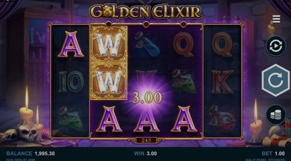Screen dimensions: 291x161
Task: Select the blue potion bottle symbol
Action: pos(147,44)
